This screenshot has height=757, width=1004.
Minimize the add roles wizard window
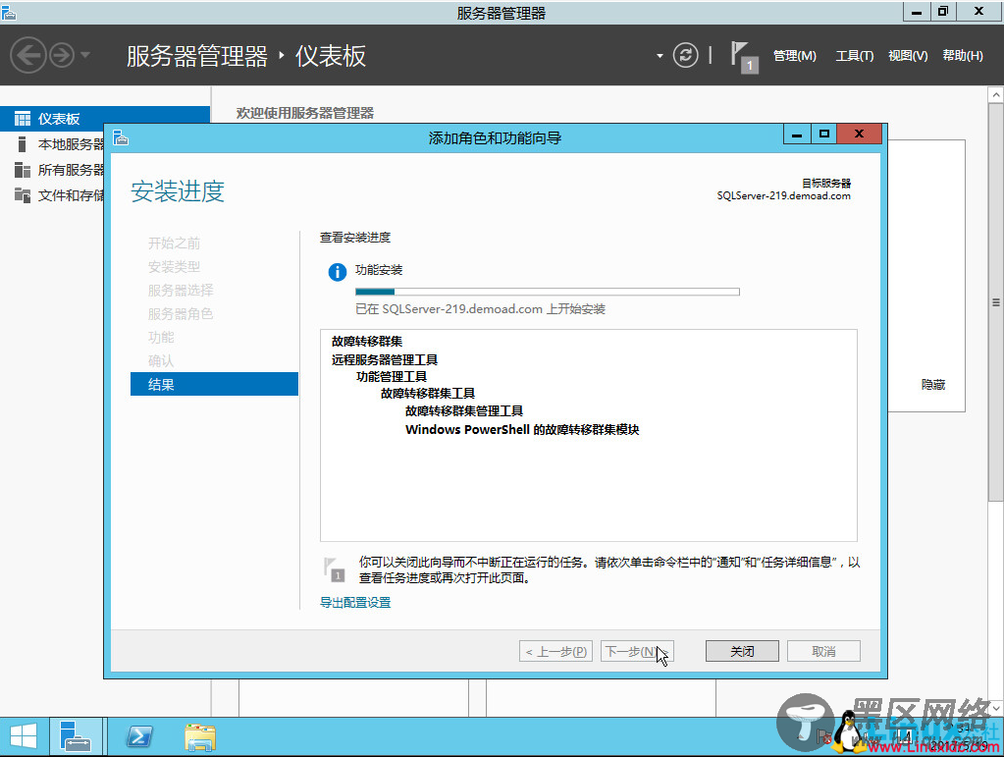[x=797, y=135]
